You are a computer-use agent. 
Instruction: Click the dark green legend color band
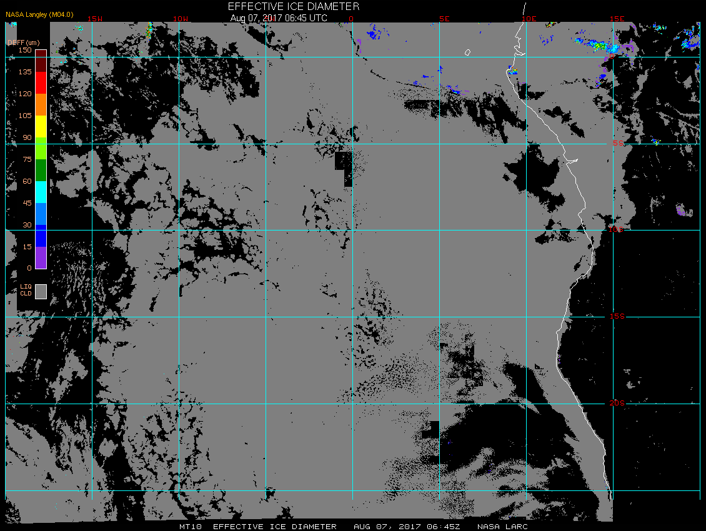pyautogui.click(x=41, y=171)
